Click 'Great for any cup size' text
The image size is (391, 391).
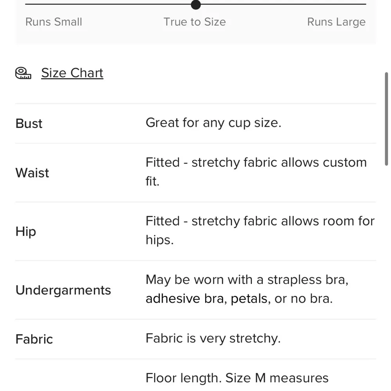tap(213, 123)
